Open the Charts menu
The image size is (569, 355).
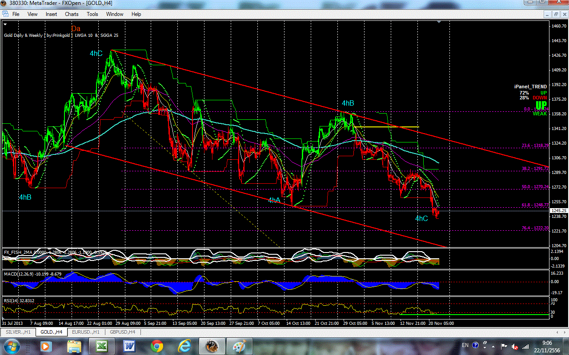[72, 14]
